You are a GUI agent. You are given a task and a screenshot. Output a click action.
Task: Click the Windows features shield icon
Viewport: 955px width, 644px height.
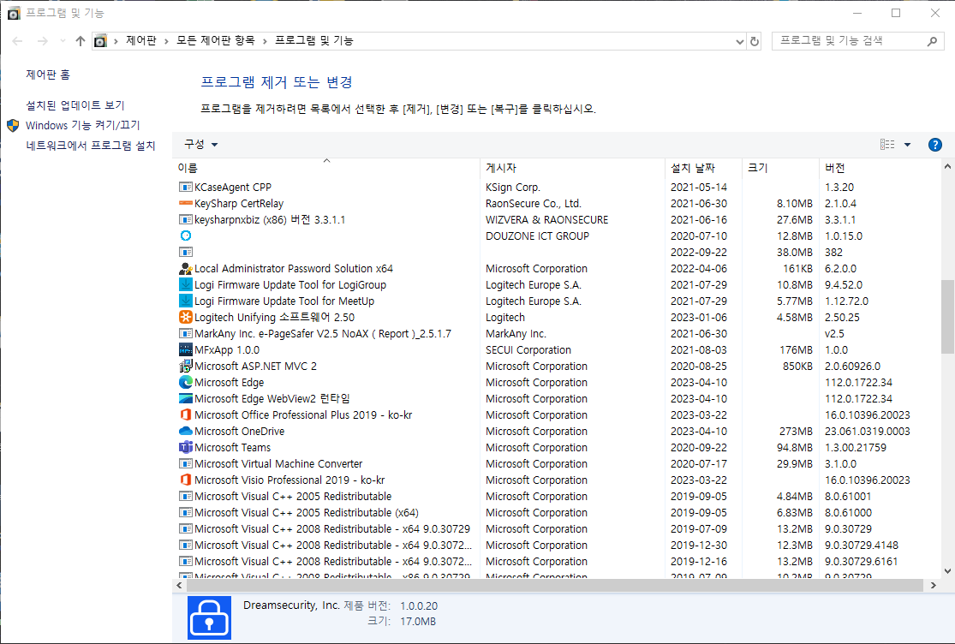coord(13,125)
